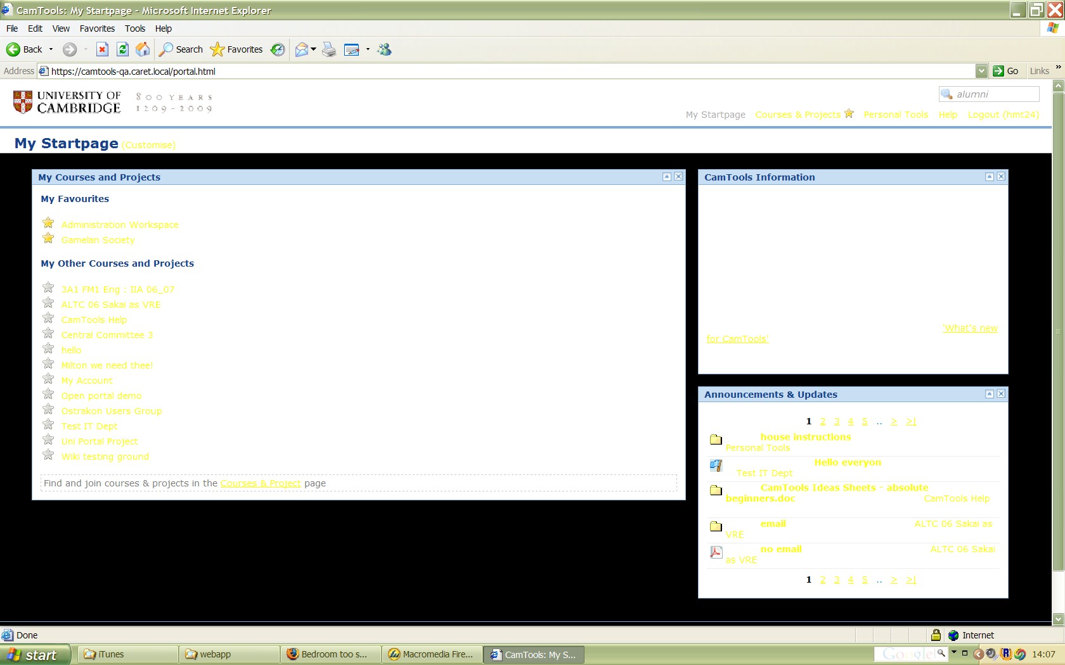Click the Customise link beside My Startpage
This screenshot has height=665, width=1065.
(149, 145)
